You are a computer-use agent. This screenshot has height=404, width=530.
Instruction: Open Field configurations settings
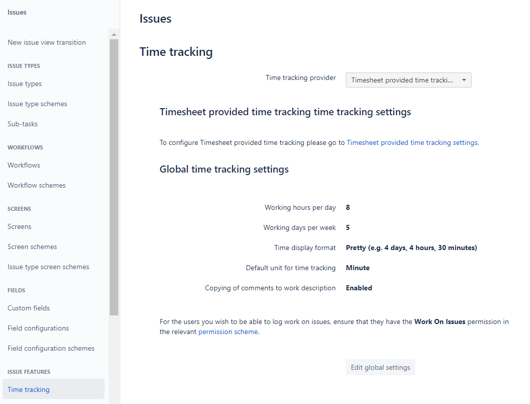point(38,328)
